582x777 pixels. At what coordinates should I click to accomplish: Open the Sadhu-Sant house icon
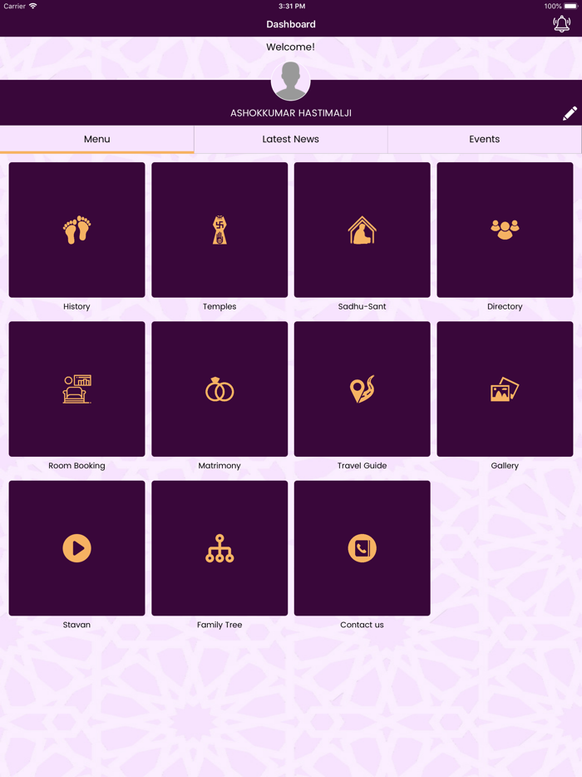click(362, 230)
